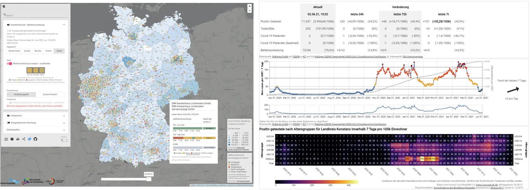Switch off Bettenauslastung anzeigen / ausblenden

tap(9, 64)
